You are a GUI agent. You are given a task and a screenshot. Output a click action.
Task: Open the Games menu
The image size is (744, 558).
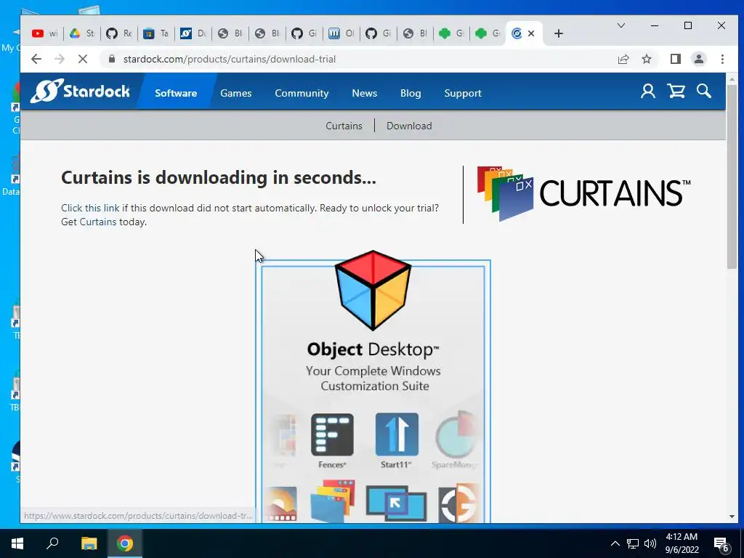tap(236, 93)
